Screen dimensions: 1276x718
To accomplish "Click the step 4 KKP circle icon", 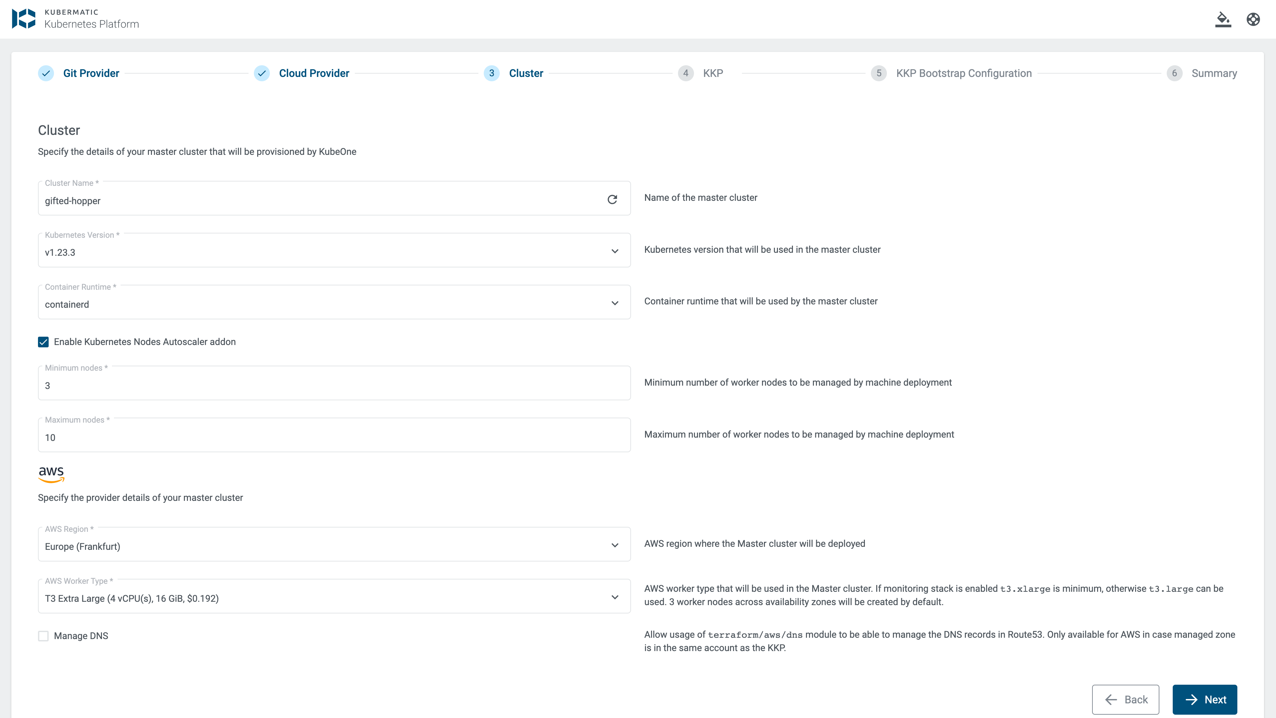I will tap(686, 73).
